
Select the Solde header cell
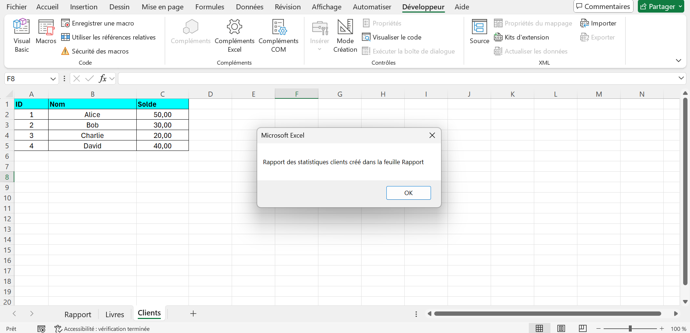163,104
